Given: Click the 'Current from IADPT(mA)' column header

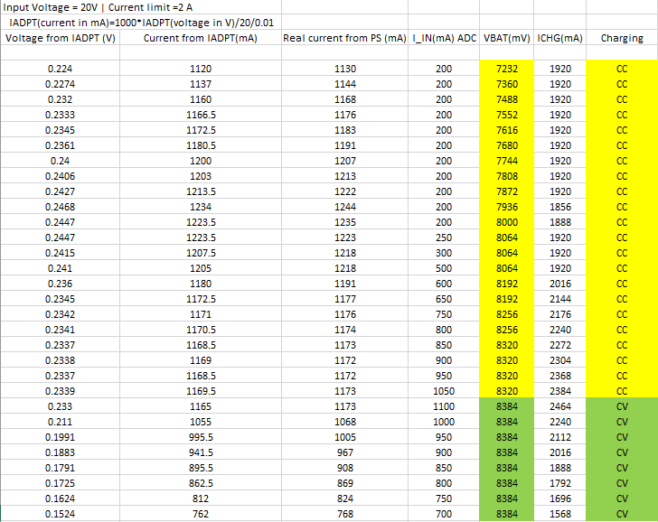Looking at the screenshot, I should [x=201, y=38].
